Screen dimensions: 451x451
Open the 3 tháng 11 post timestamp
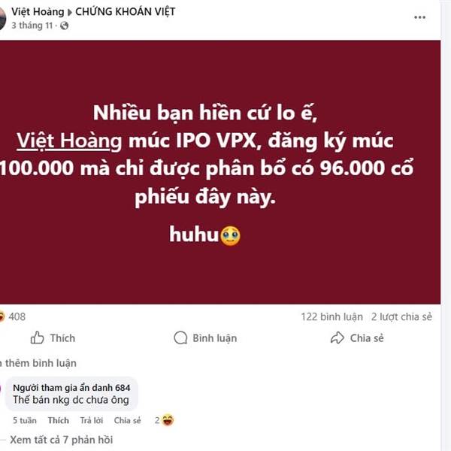pyautogui.click(x=32, y=26)
